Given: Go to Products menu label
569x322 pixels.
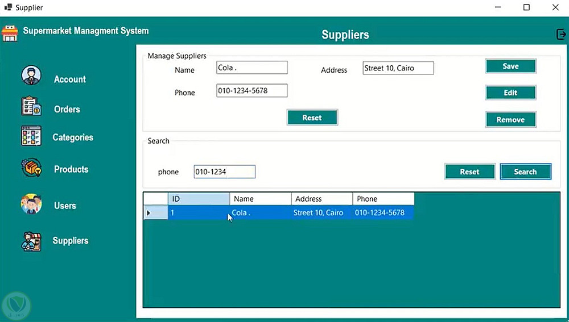Looking at the screenshot, I should pos(71,169).
